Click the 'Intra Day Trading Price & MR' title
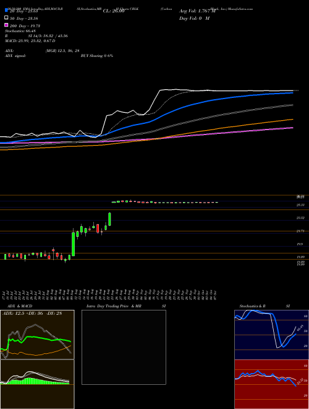309x409 pixels. [114, 306]
